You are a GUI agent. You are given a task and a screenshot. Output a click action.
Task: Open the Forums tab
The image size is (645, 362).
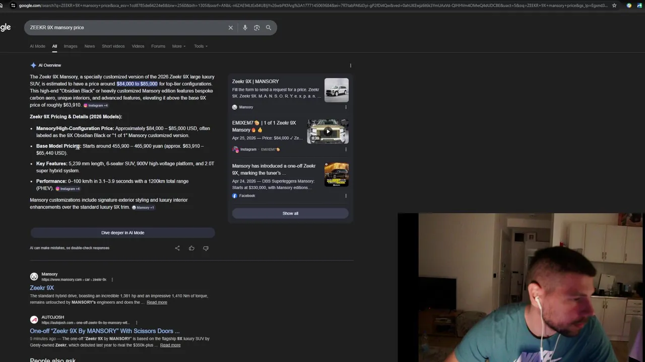[158, 46]
